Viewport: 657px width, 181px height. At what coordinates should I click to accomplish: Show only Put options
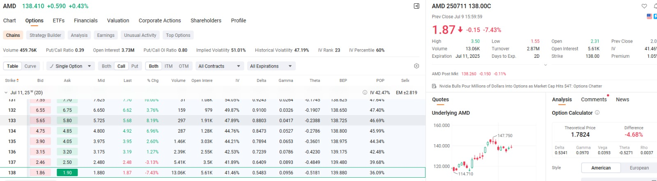click(x=135, y=66)
